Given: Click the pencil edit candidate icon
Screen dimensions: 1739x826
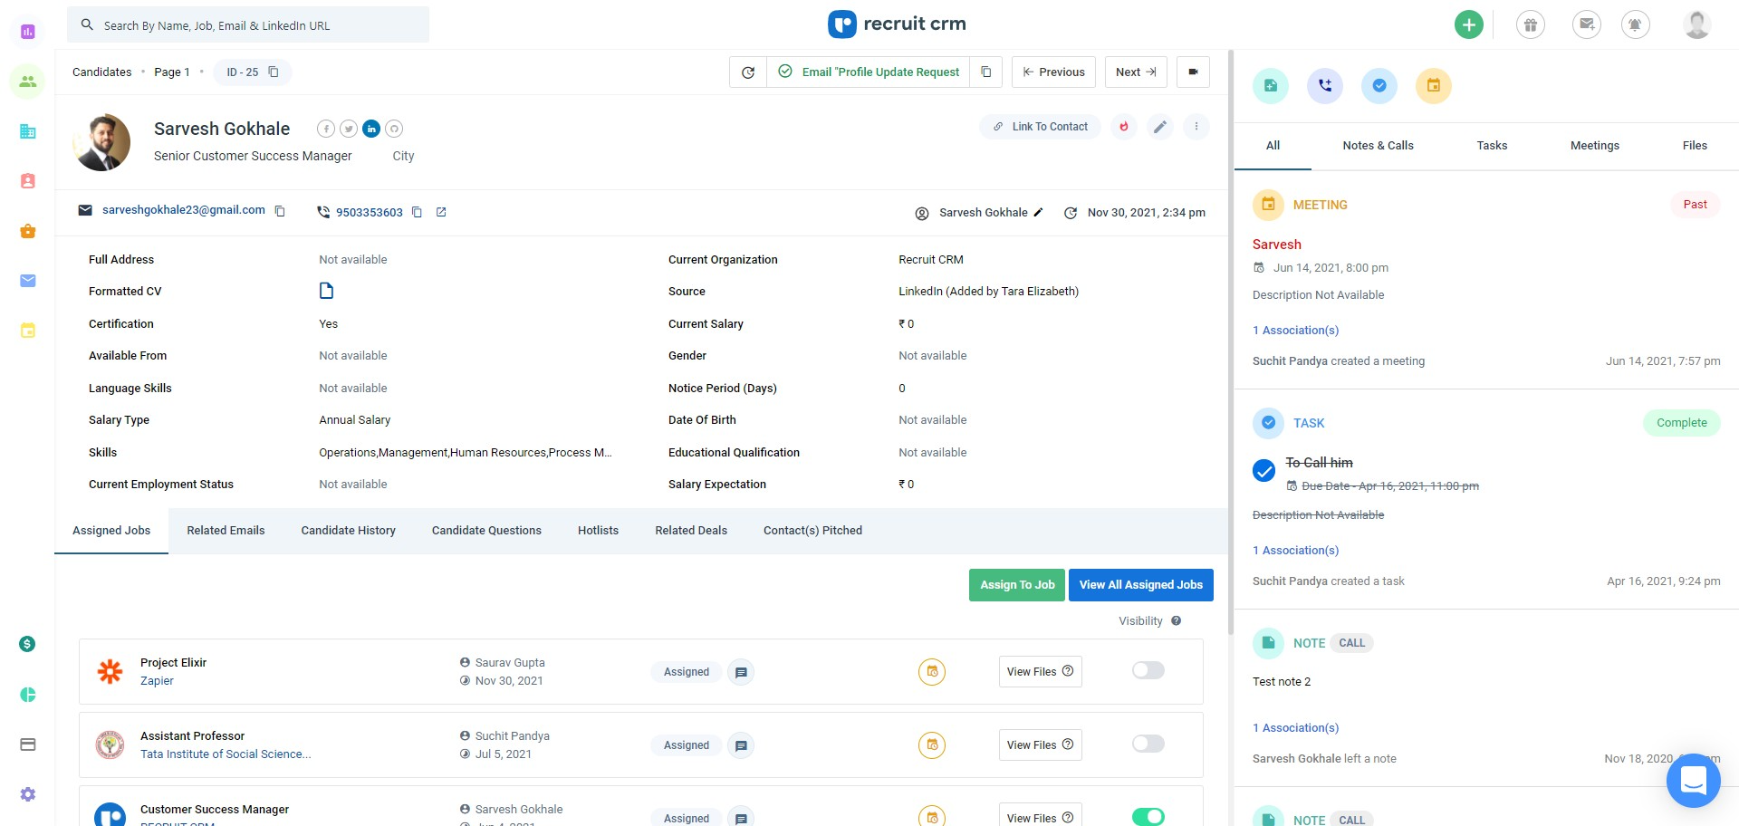Looking at the screenshot, I should coord(1160,127).
